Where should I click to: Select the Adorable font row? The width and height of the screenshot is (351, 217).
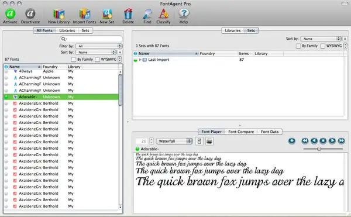pos(61,97)
